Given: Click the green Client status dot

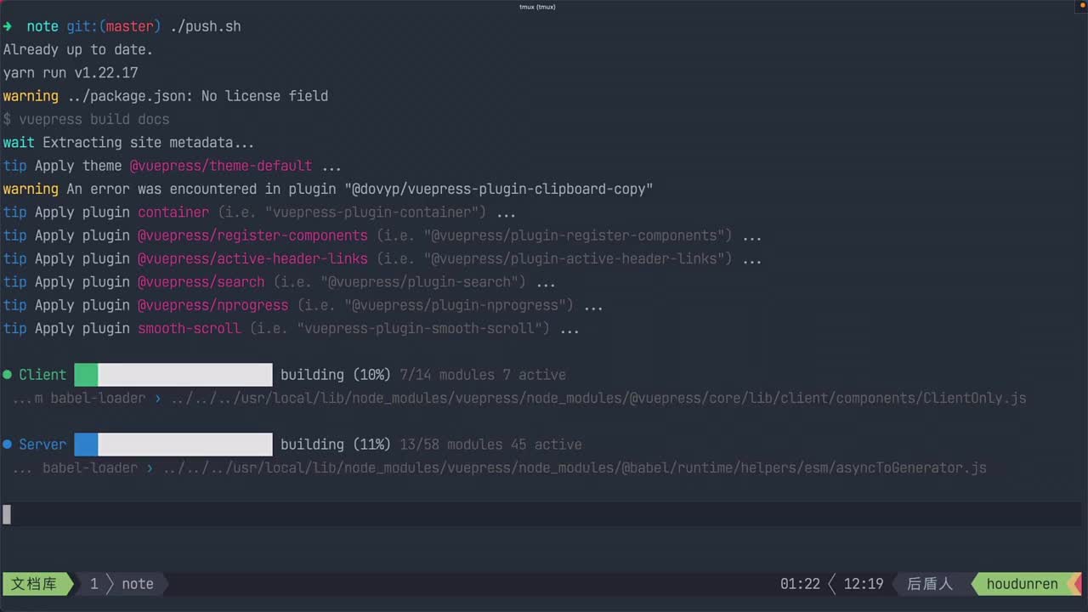Looking at the screenshot, I should point(8,375).
